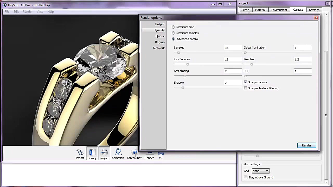
Task: Select the Maximum time radio button
Action: (173, 27)
